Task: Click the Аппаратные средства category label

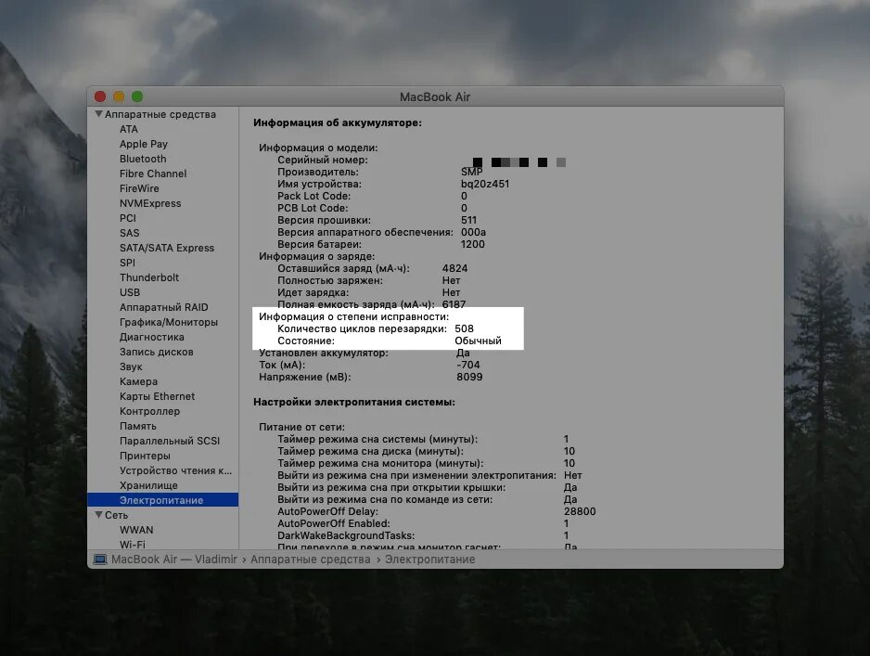Action: click(160, 114)
